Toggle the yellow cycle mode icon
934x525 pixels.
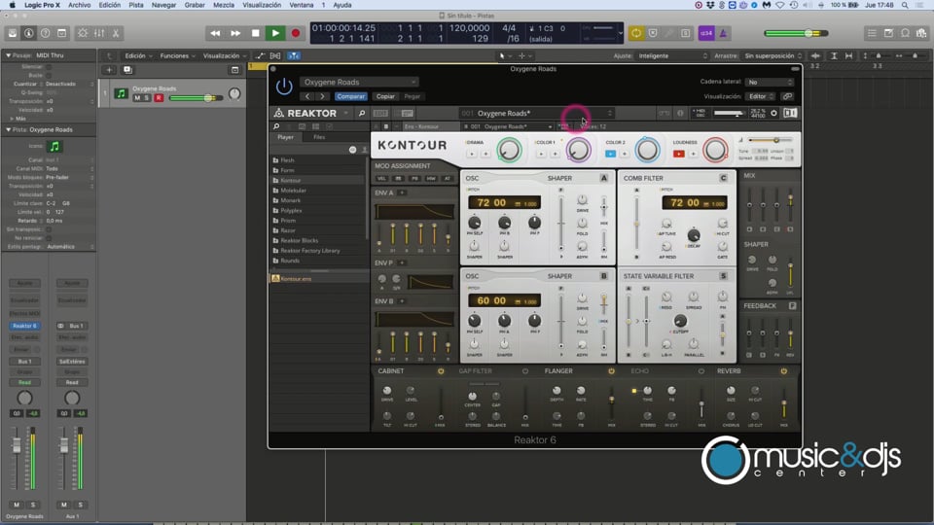tap(636, 33)
